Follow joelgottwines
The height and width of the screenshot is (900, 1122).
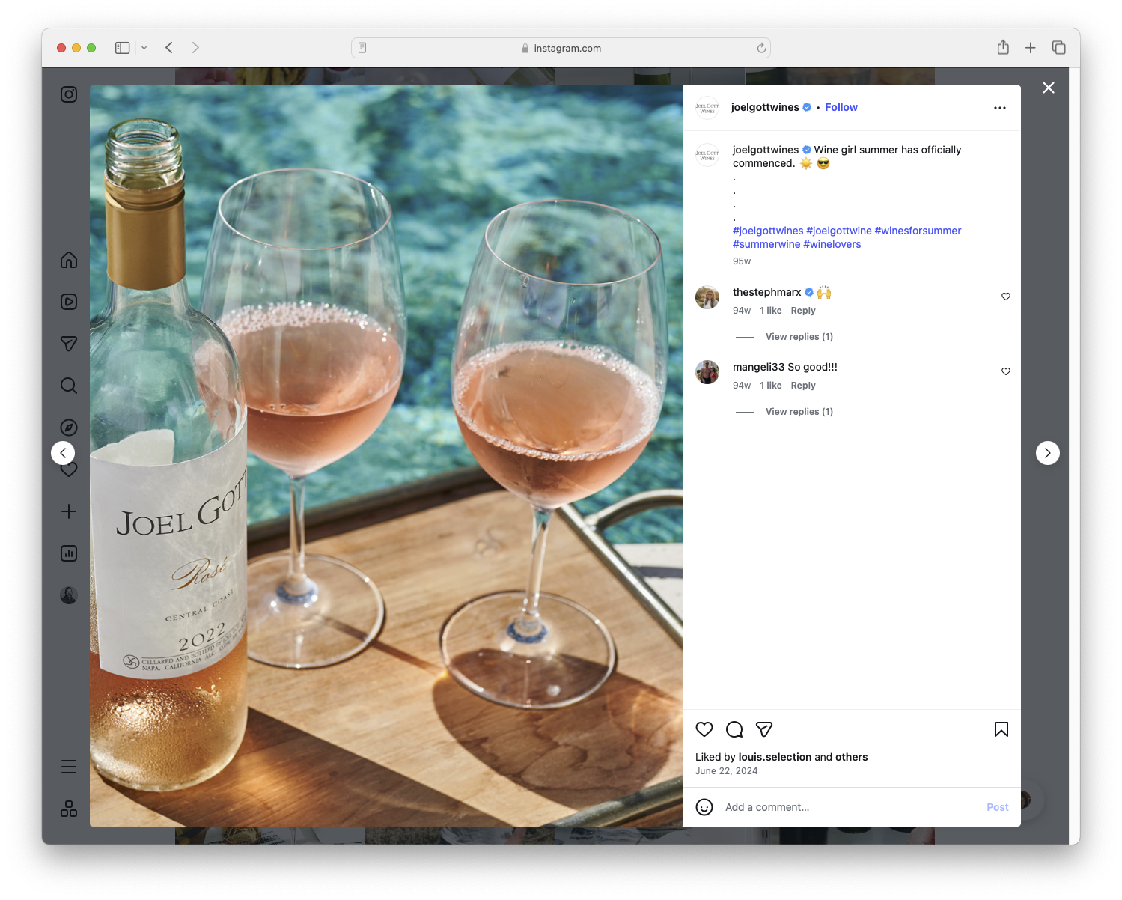pos(841,107)
